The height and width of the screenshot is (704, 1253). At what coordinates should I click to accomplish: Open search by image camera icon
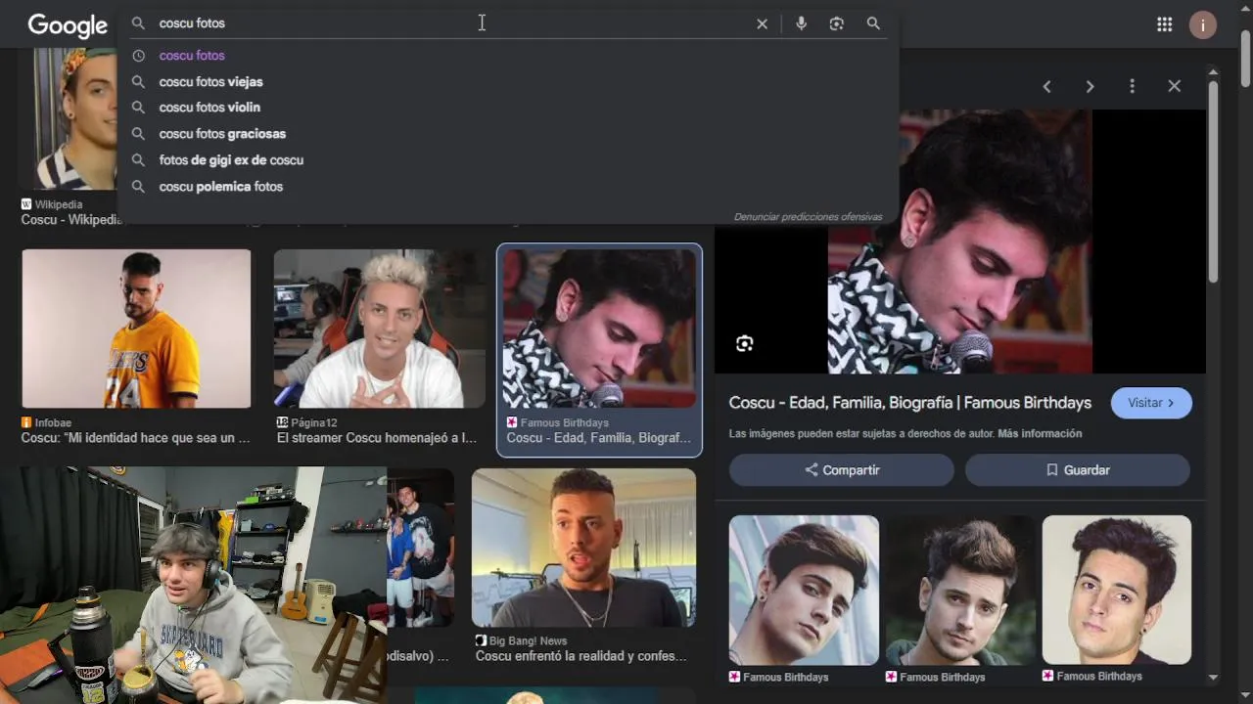836,23
